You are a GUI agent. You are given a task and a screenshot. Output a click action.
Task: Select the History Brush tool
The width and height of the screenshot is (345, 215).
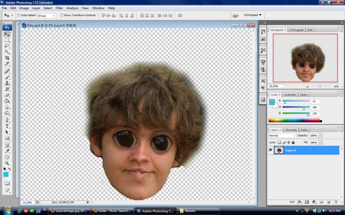coord(7,89)
